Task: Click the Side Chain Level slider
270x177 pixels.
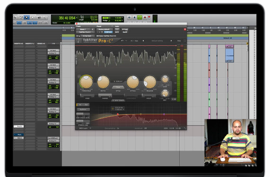Action: pos(83,114)
